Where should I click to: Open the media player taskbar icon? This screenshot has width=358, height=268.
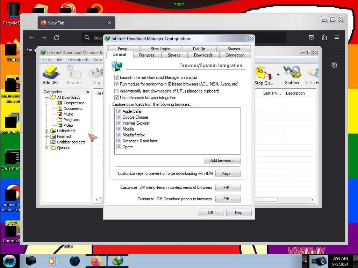[52, 261]
